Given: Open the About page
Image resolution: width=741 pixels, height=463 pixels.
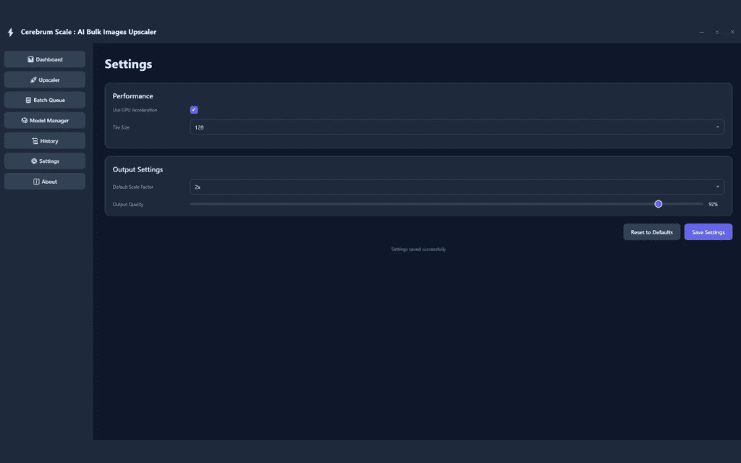Looking at the screenshot, I should coord(45,182).
